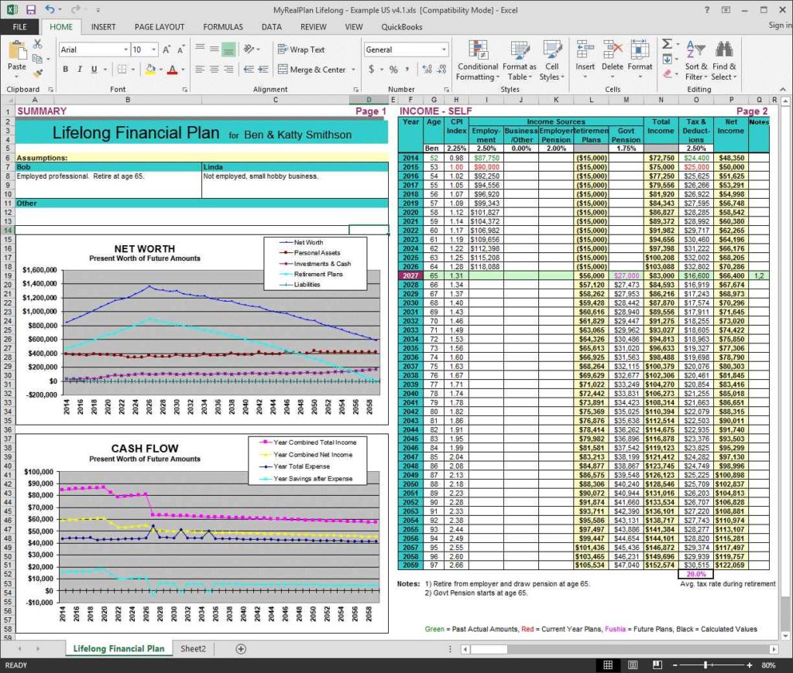Viewport: 793px width, 673px height.
Task: Add a new sheet with plus button
Action: (x=241, y=648)
